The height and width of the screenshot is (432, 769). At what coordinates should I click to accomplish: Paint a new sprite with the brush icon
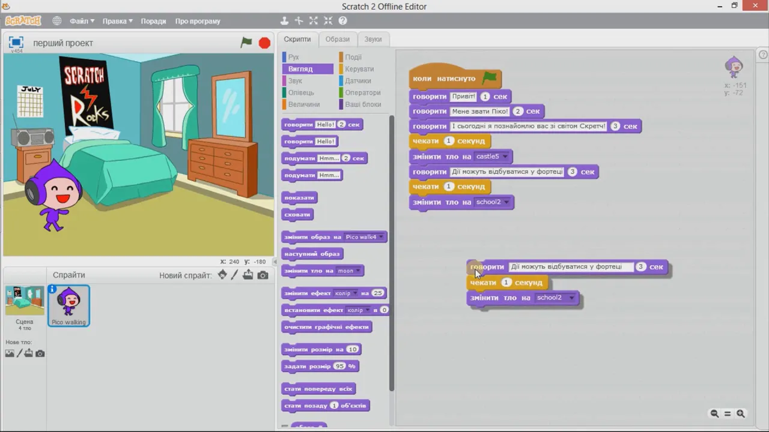[x=235, y=275]
